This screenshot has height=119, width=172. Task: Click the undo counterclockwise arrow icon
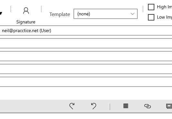[x=94, y=106]
